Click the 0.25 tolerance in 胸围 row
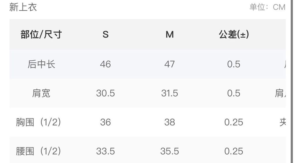295x163 pixels. pos(234,122)
